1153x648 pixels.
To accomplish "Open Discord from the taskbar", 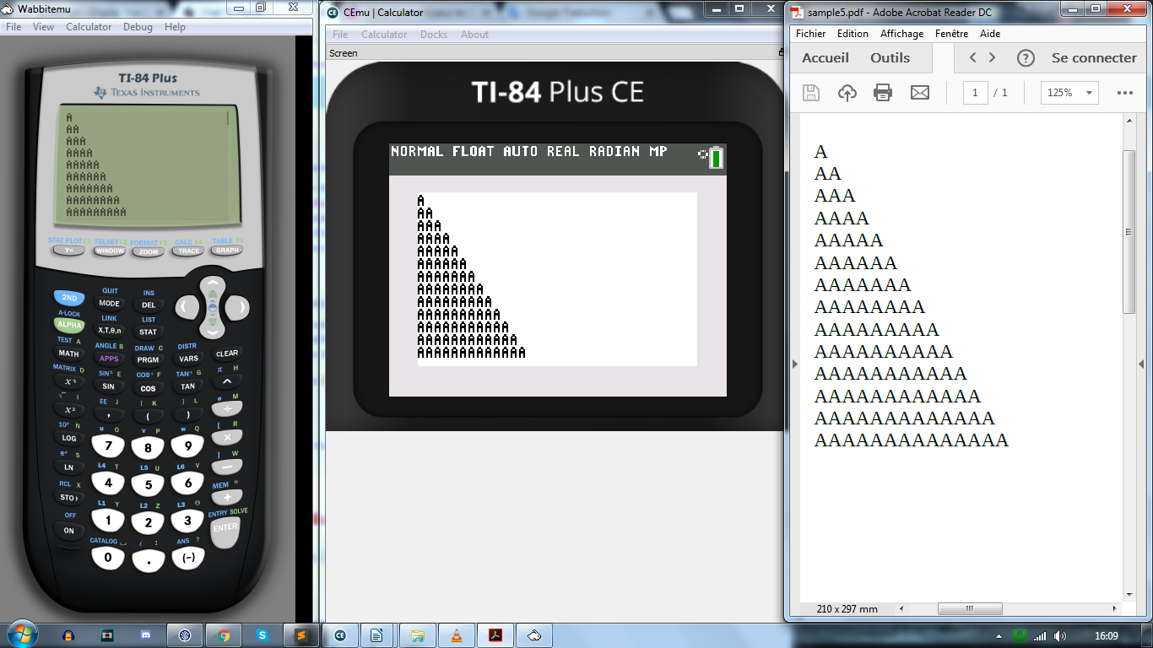I will pyautogui.click(x=146, y=635).
